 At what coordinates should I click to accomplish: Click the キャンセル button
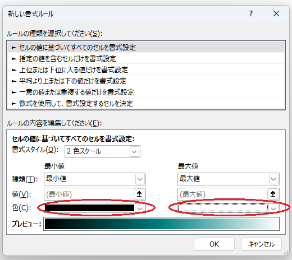point(261,244)
